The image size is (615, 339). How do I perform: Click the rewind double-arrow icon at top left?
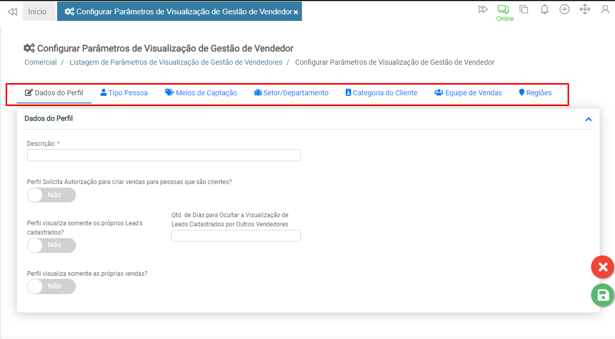[x=12, y=11]
